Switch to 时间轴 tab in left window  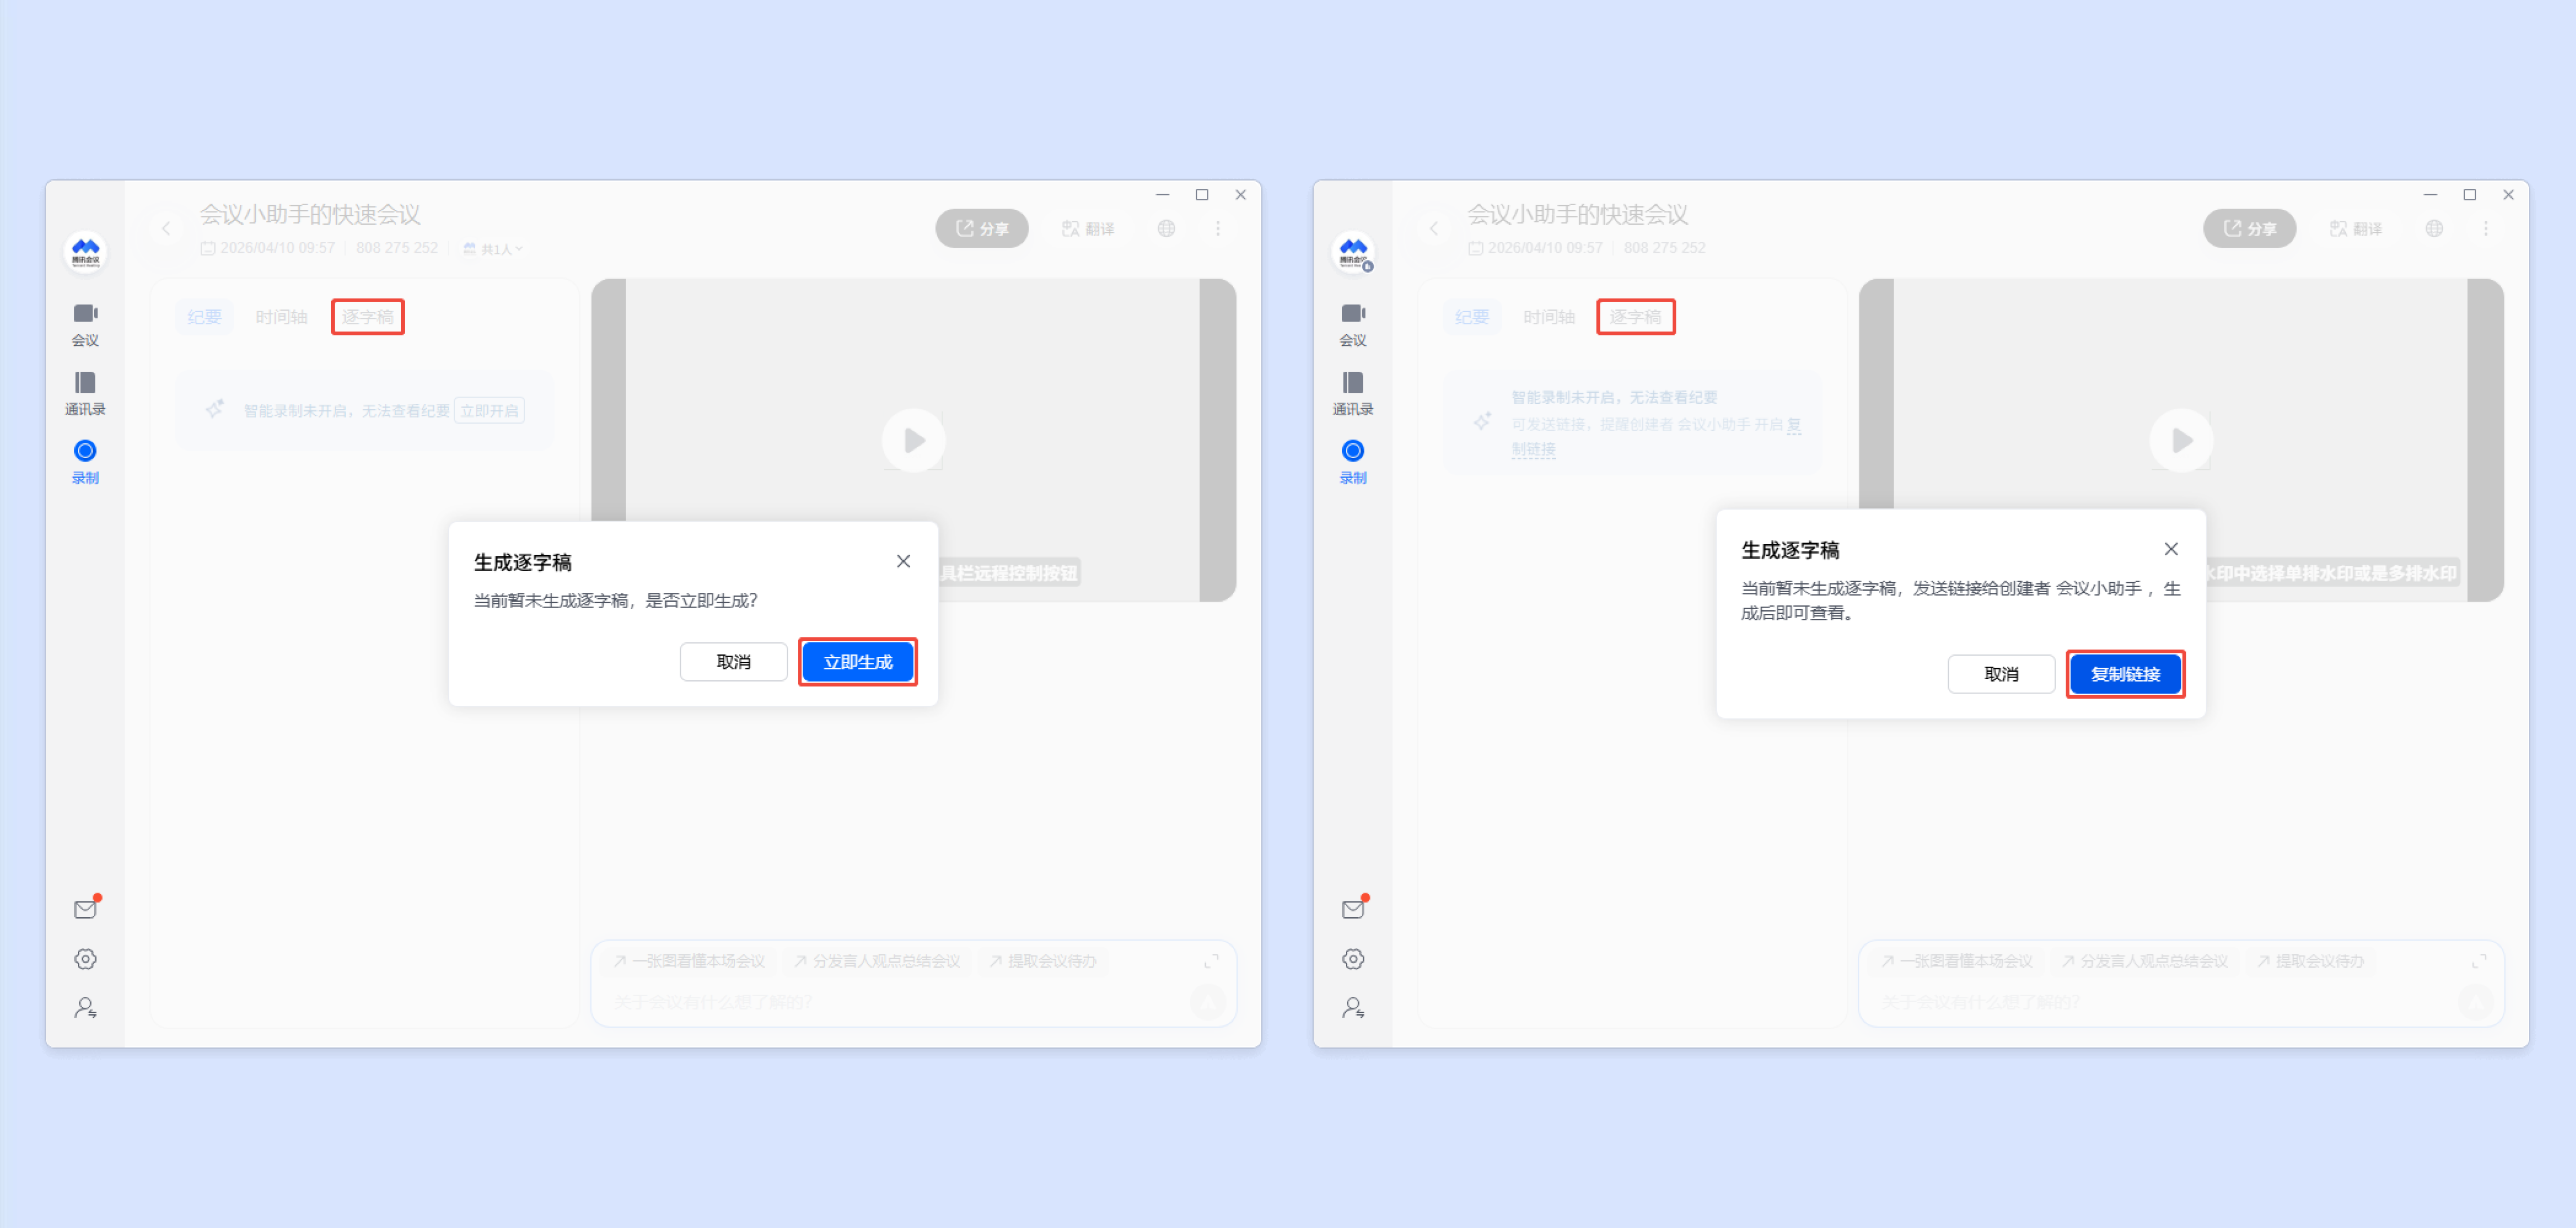281,317
